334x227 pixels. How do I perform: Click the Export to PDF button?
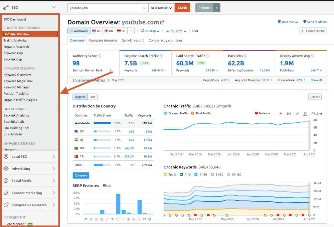point(313,31)
